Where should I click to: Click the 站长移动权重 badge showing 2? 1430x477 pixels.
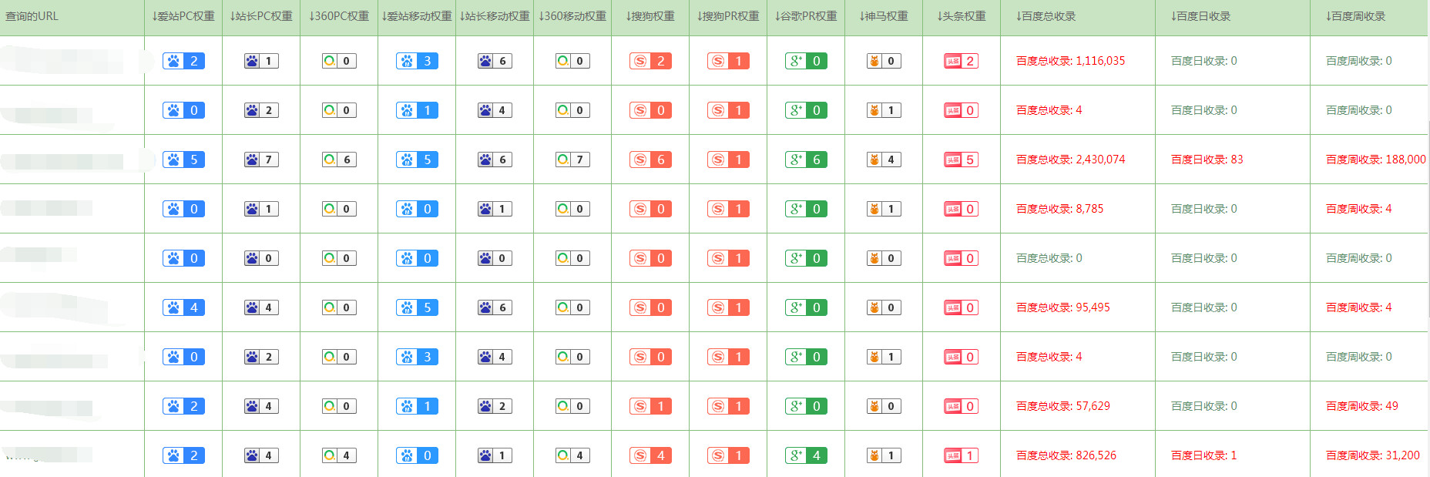click(495, 406)
